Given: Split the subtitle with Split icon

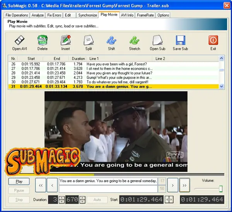Looking at the screenshot, I should [x=89, y=40].
